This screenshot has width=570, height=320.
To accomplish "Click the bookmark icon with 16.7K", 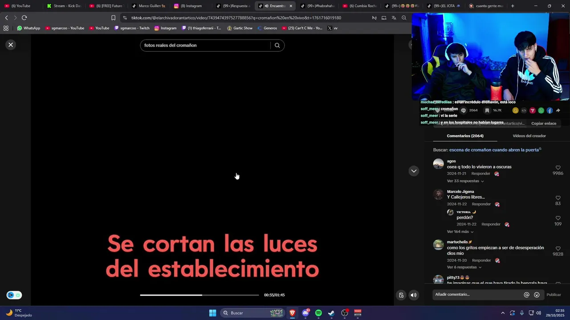I will click(x=487, y=111).
